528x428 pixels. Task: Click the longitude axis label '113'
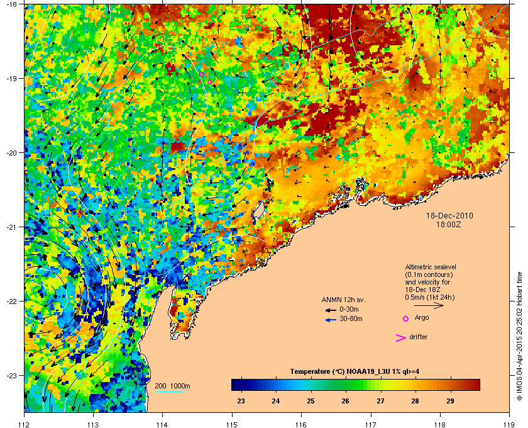[93, 424]
